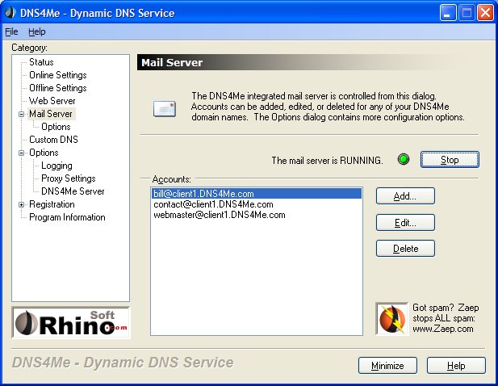Select bill@client1.DNS4Me.com account
This screenshot has width=498, height=386.
coord(257,194)
